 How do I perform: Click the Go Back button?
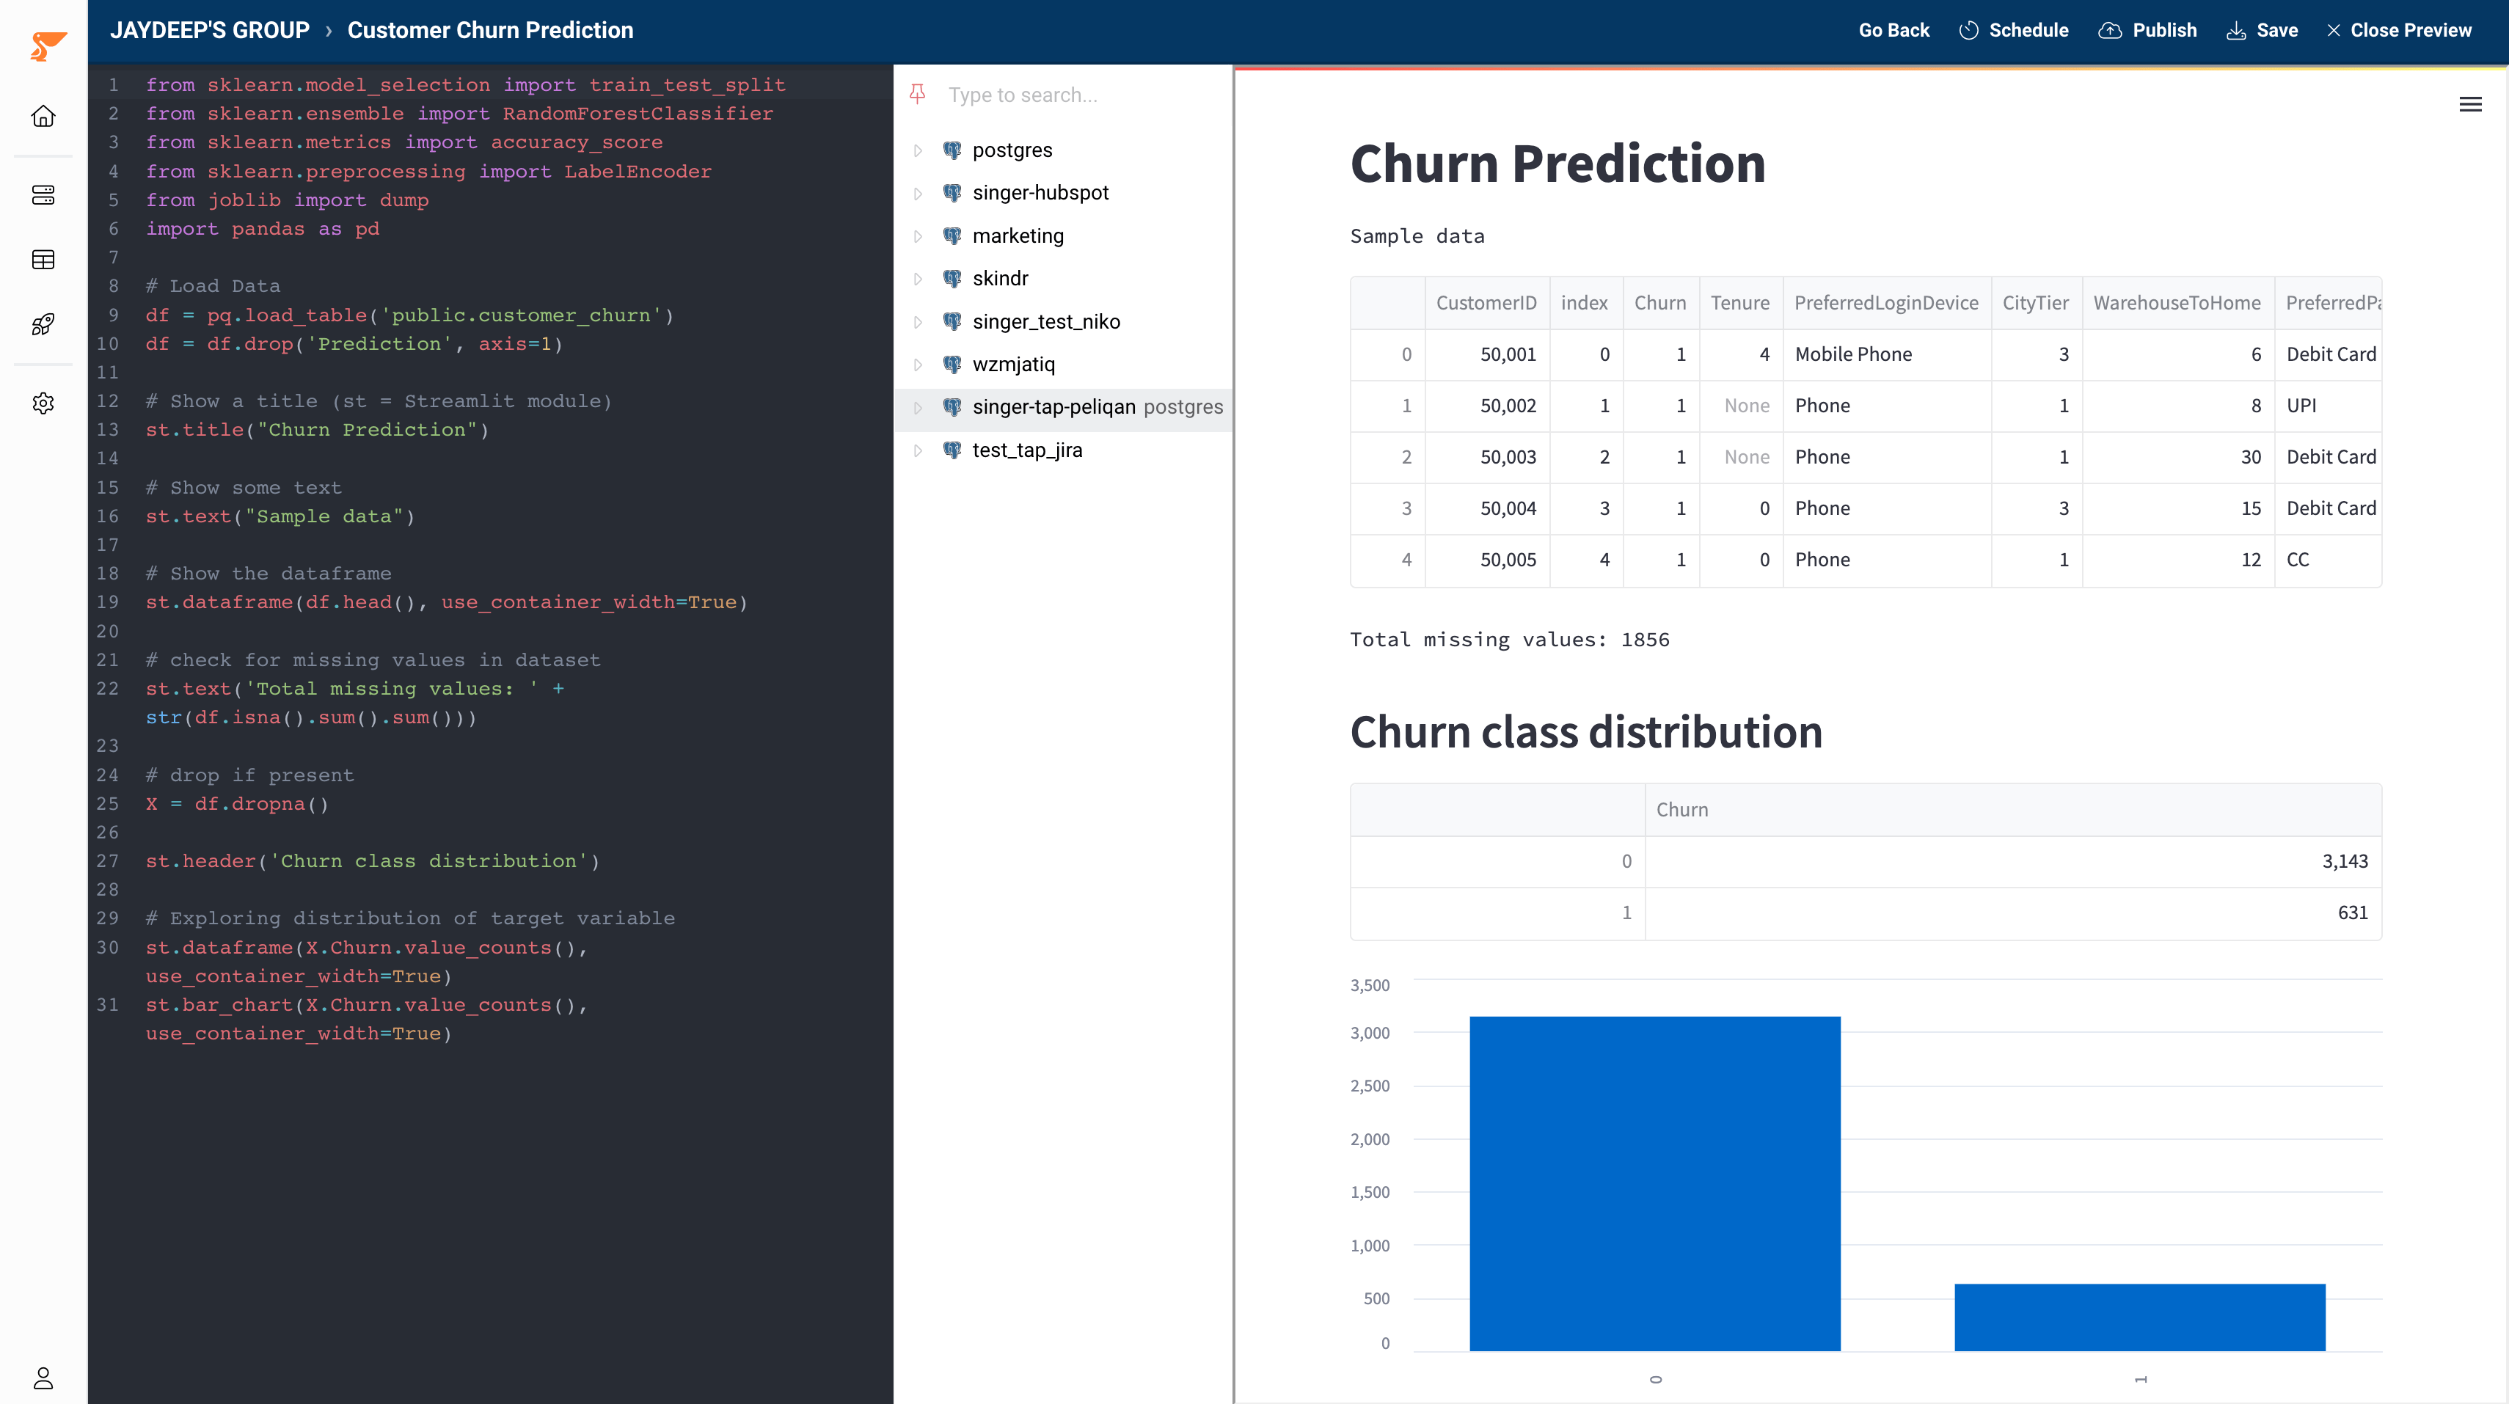click(x=1893, y=30)
